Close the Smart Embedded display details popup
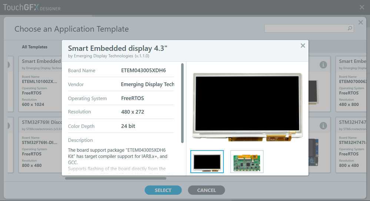The height and width of the screenshot is (201, 370). point(303,46)
